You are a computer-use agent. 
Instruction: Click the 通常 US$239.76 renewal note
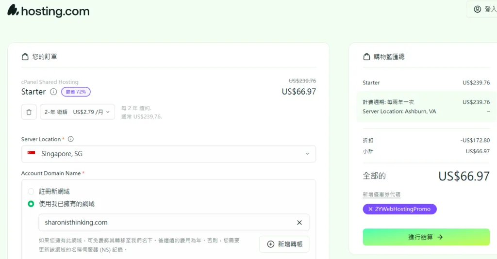[x=142, y=116]
